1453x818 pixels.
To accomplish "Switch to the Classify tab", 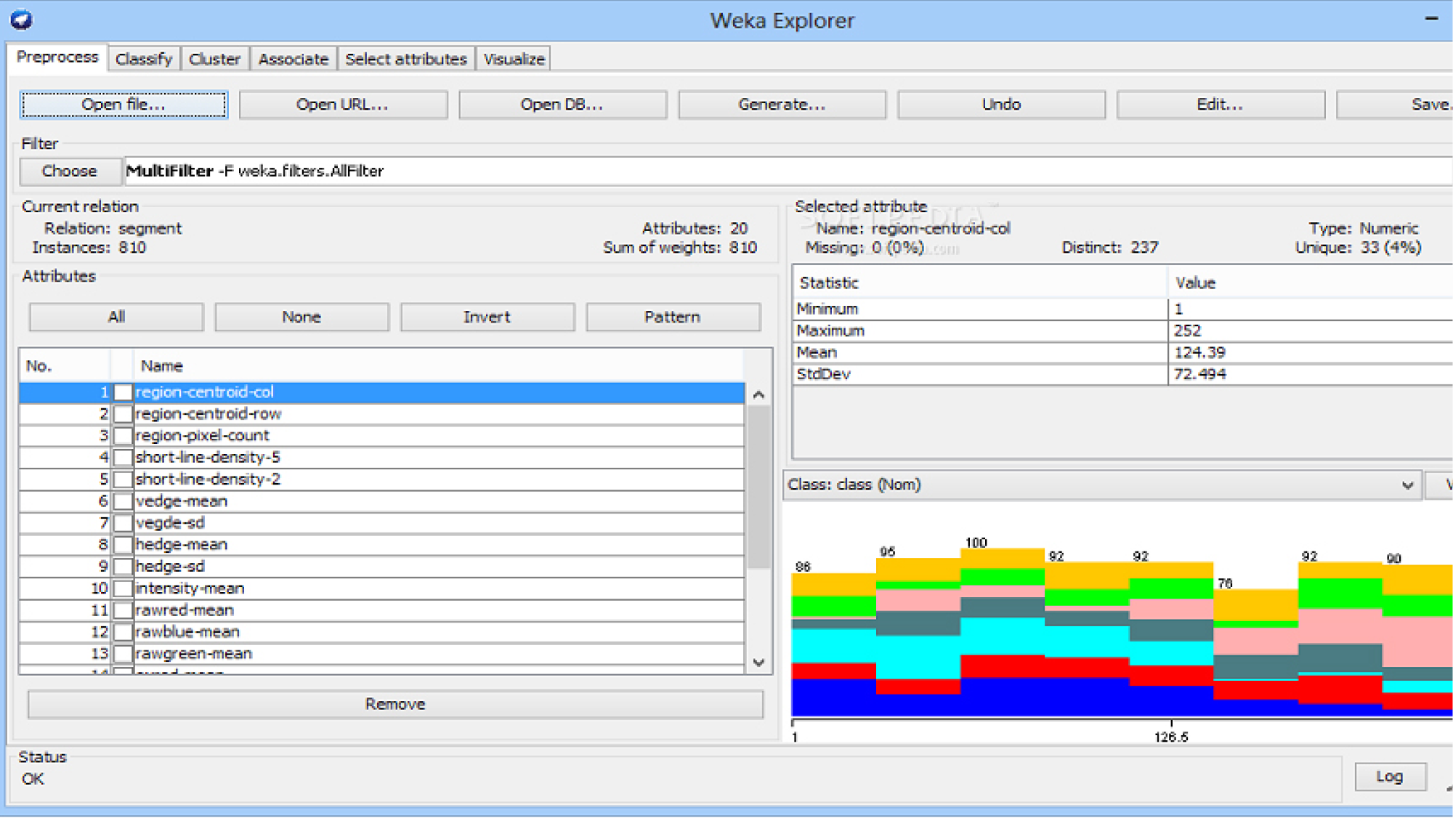I will coord(144,59).
